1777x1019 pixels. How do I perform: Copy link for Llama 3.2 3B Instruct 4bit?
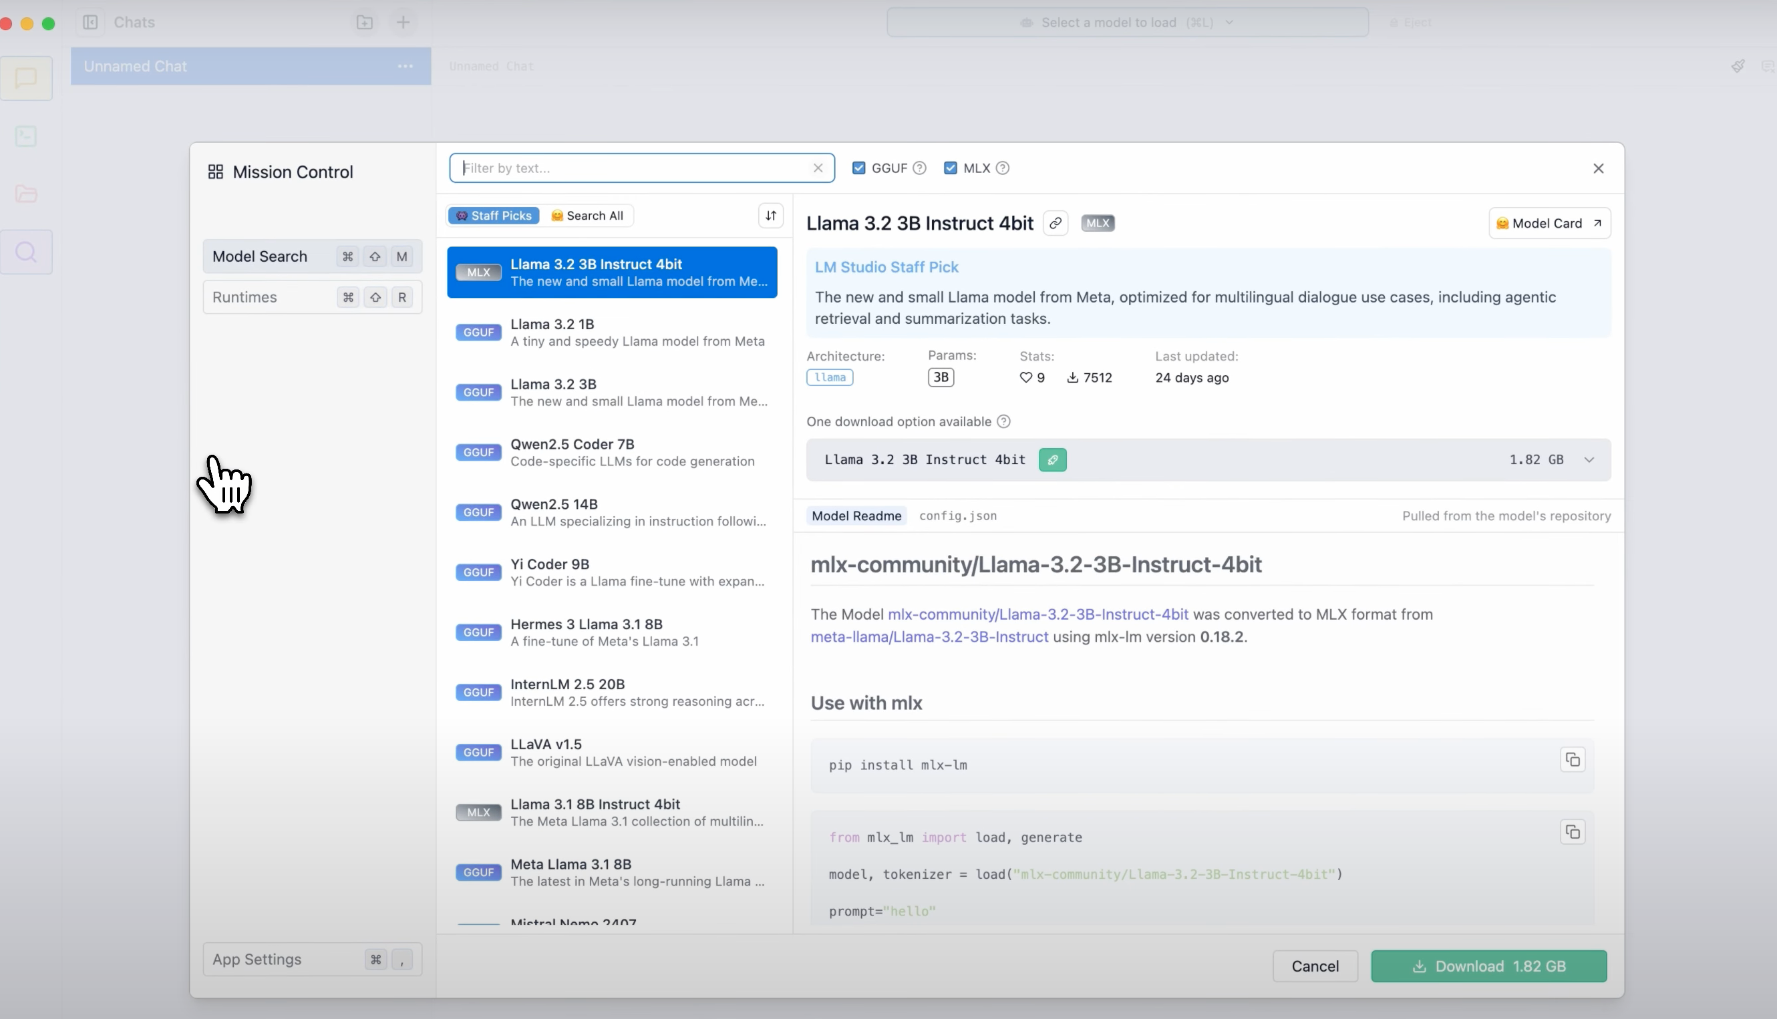pos(1055,223)
